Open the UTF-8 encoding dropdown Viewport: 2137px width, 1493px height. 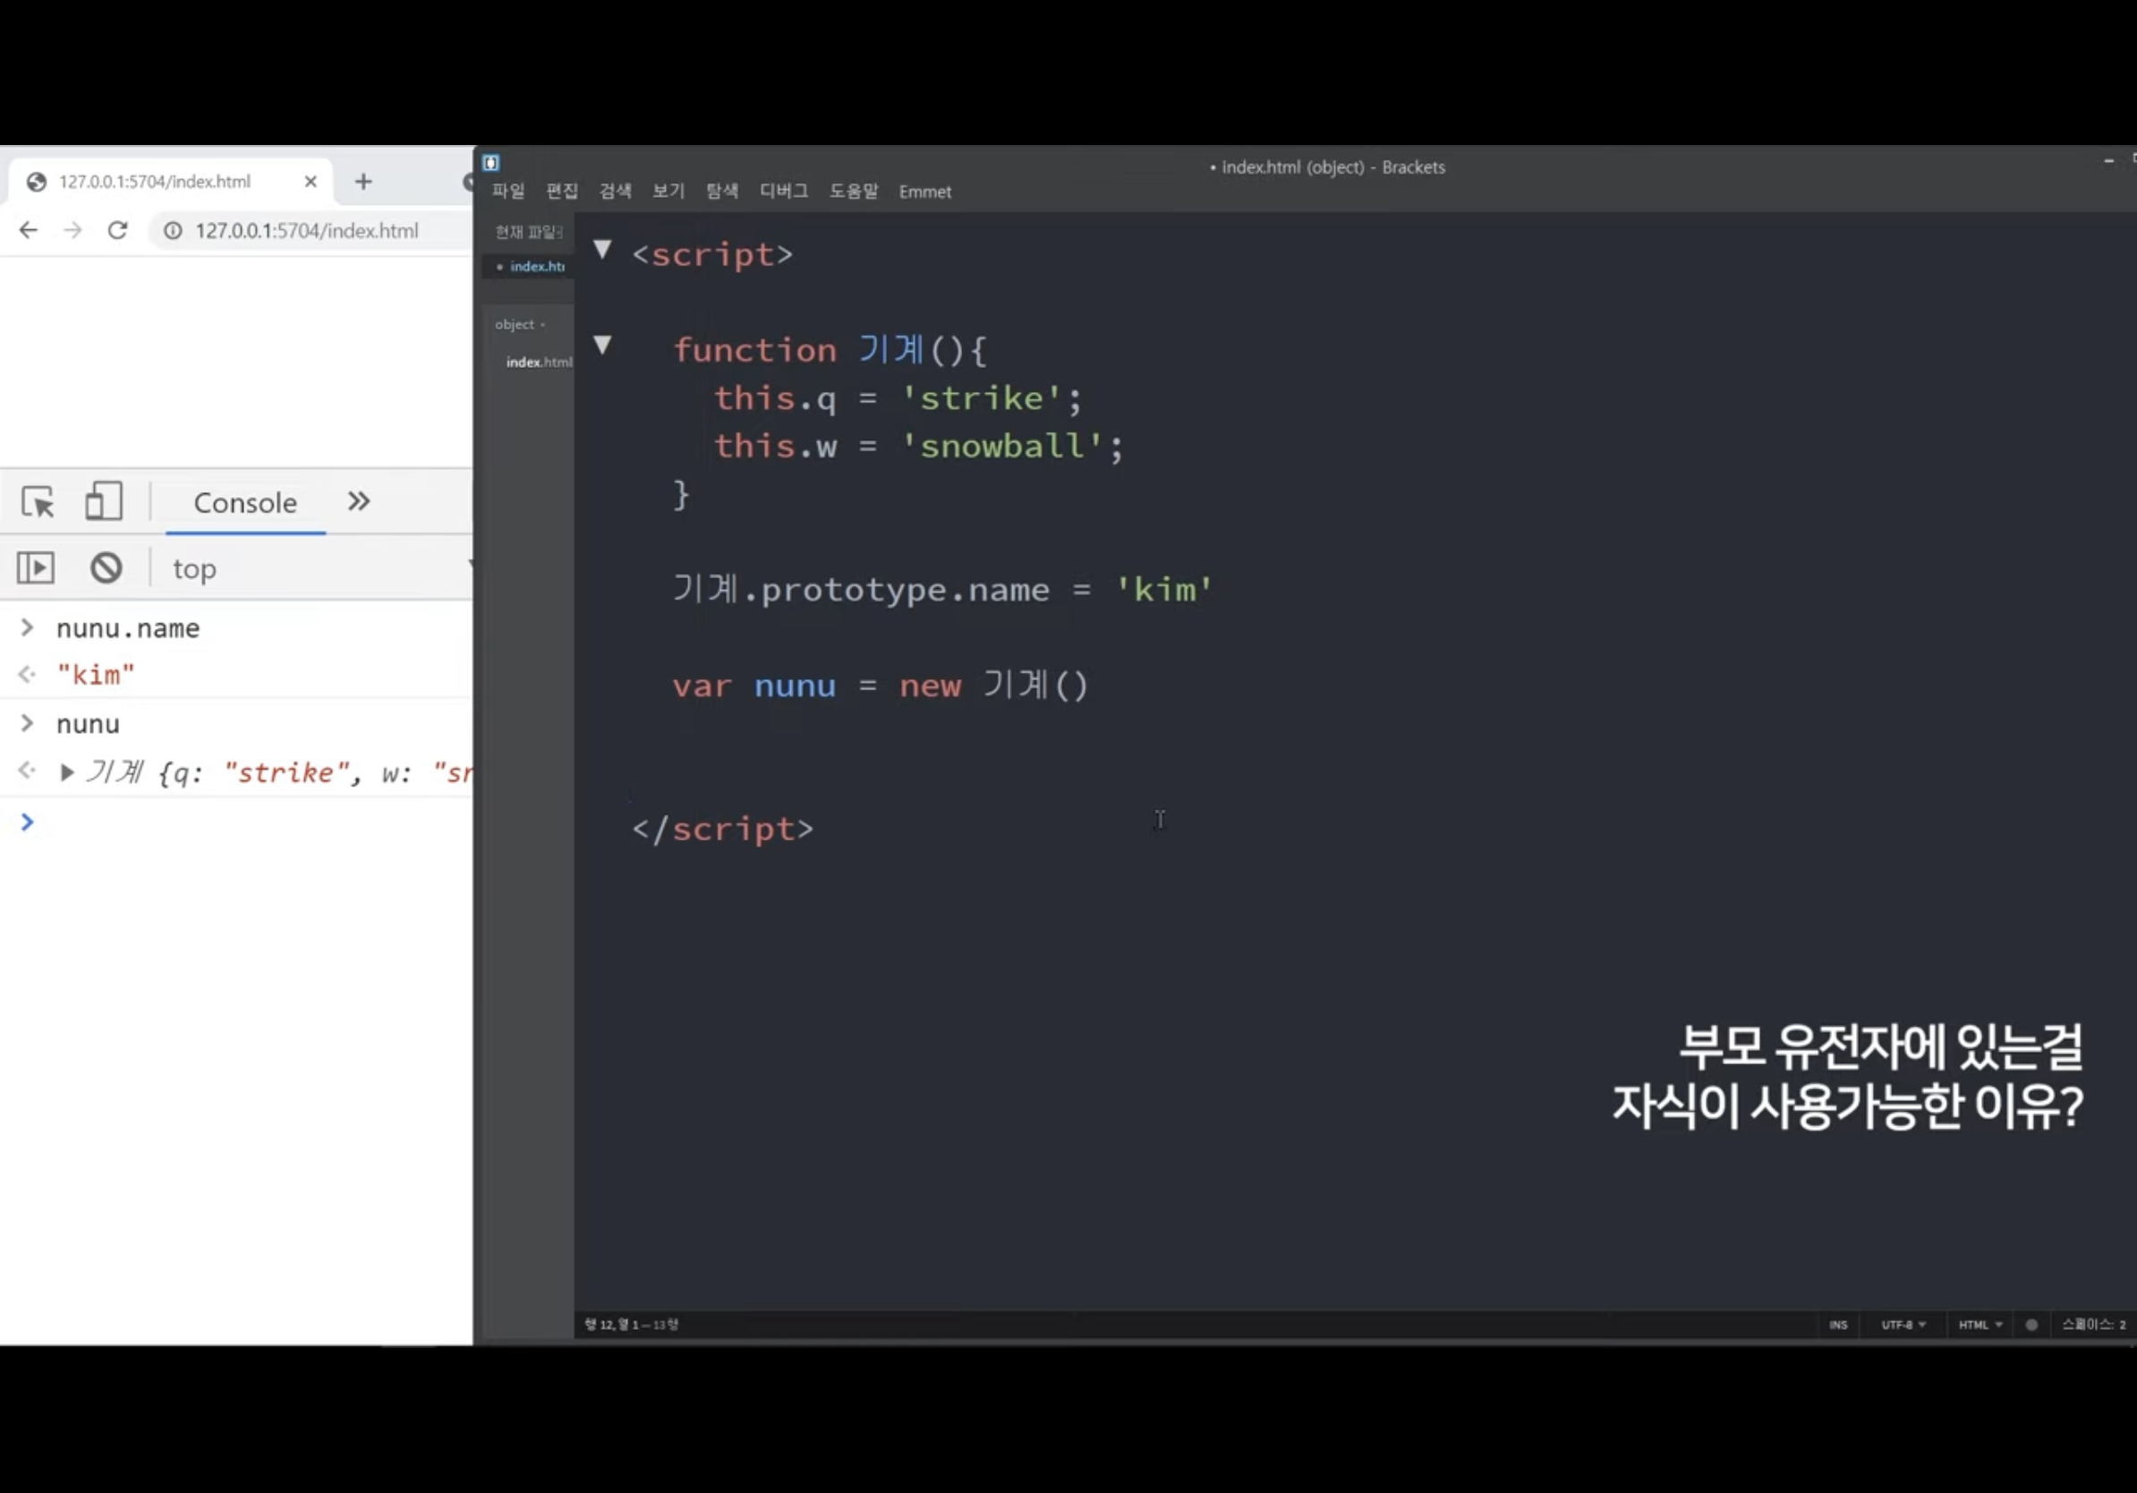coord(1903,1325)
